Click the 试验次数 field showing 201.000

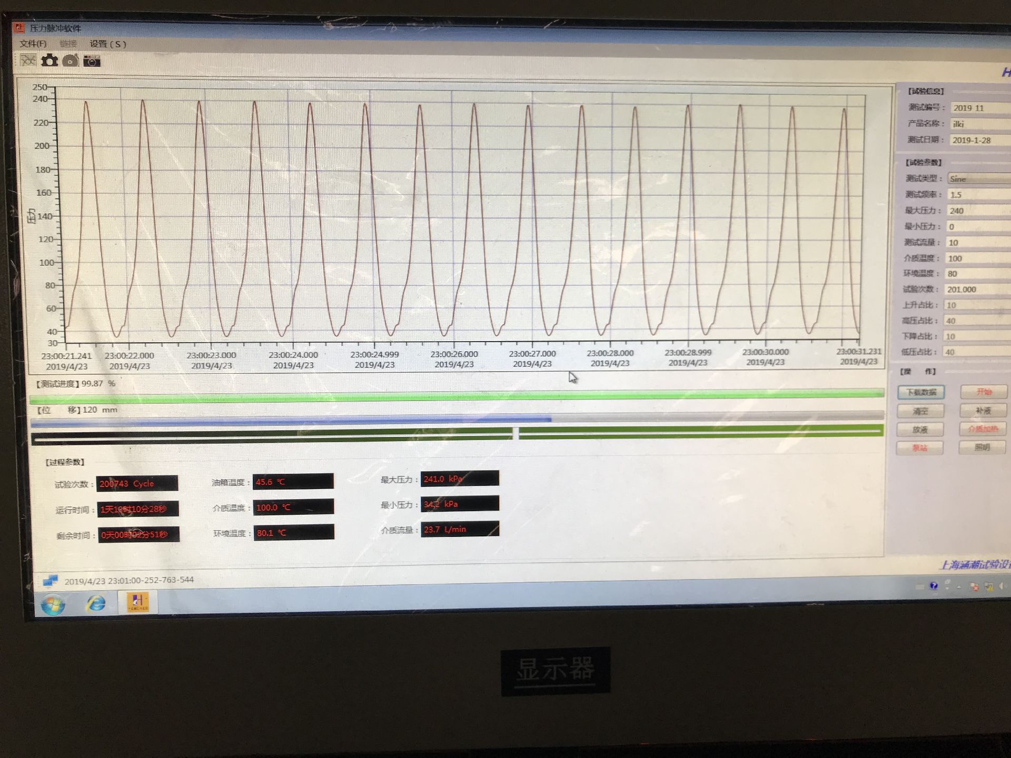click(x=977, y=290)
